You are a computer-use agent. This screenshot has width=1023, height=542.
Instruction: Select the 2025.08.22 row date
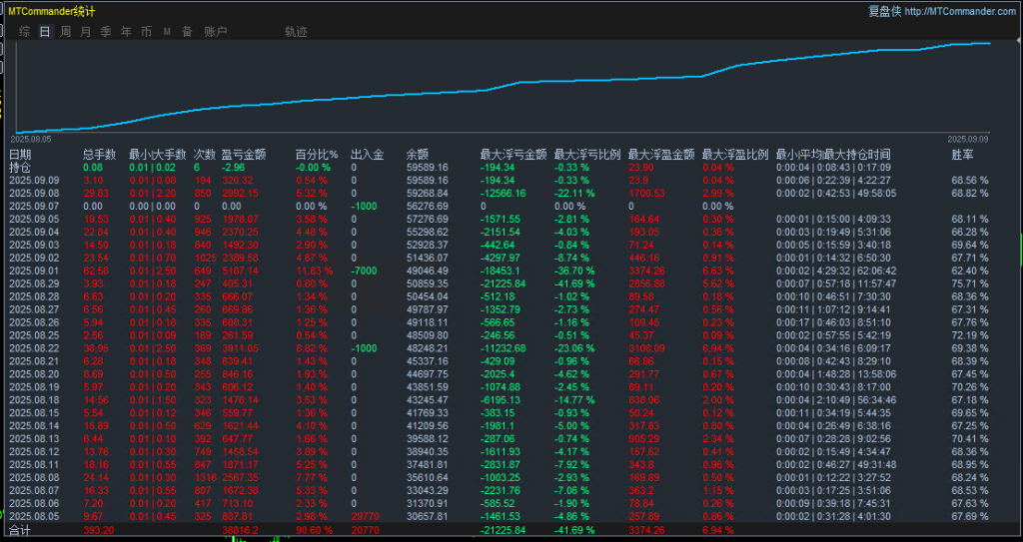coord(33,348)
